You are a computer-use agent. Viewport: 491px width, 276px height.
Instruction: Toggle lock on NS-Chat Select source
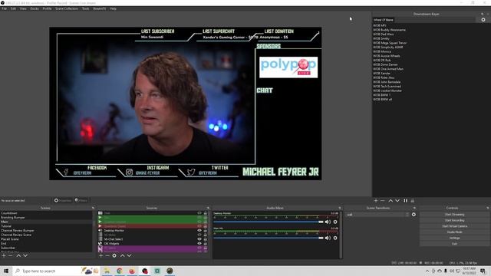[x=206, y=239]
